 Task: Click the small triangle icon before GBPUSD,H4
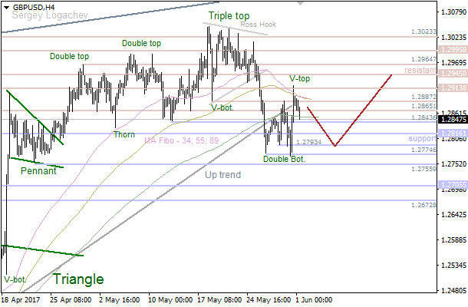click(5, 6)
